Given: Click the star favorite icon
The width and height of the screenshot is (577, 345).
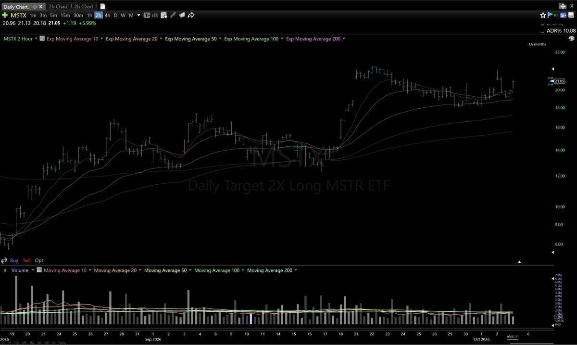Looking at the screenshot, I should 543,15.
